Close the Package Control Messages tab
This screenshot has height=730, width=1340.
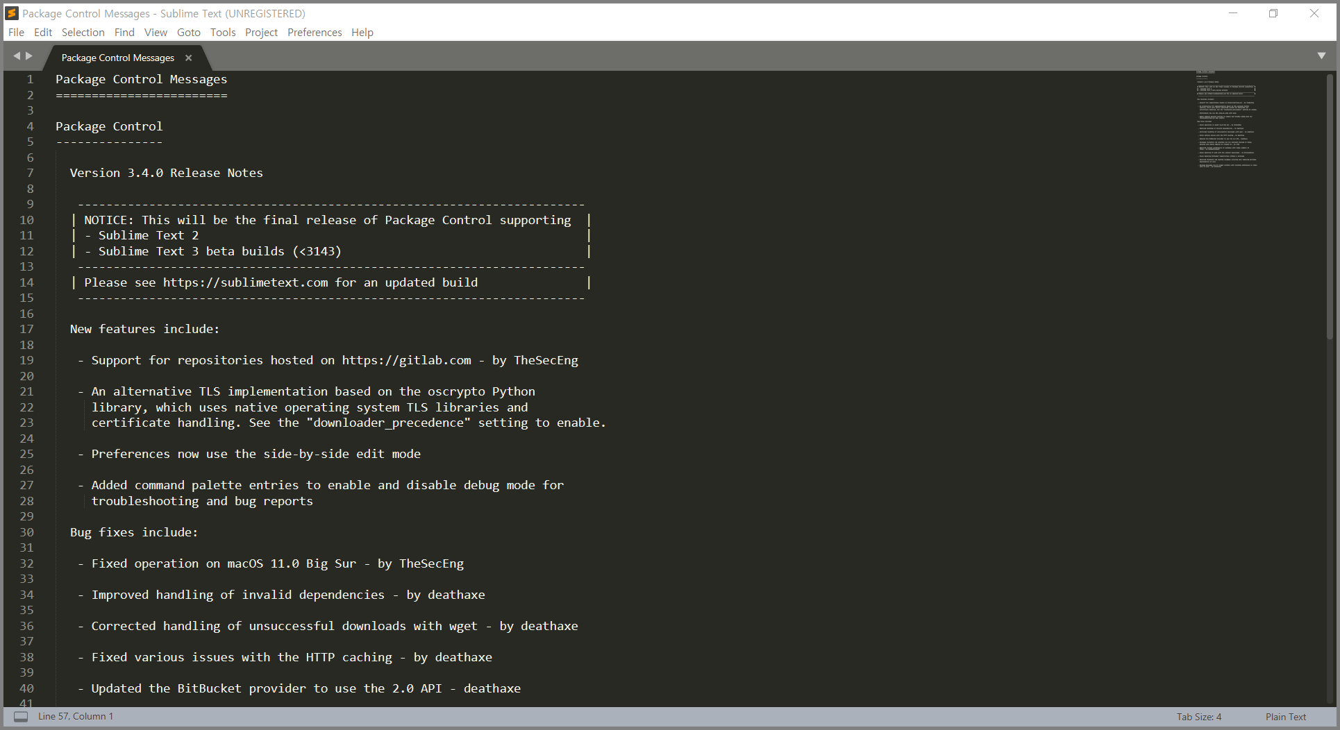pyautogui.click(x=188, y=58)
